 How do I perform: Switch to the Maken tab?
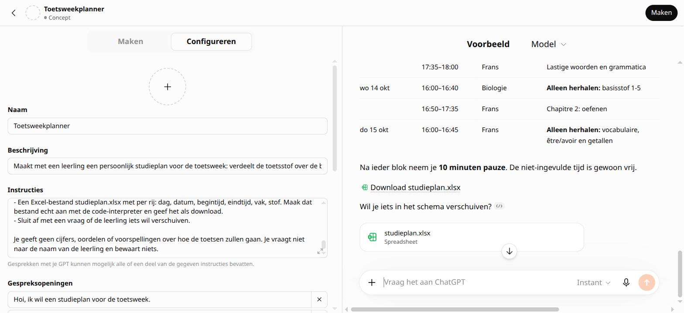[x=130, y=41]
